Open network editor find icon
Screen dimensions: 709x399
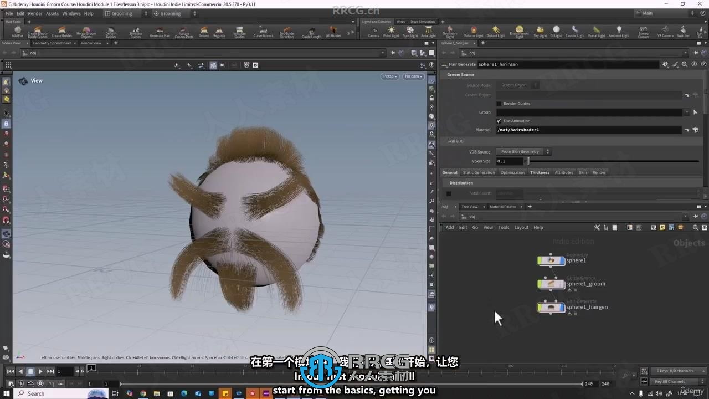[x=696, y=227]
